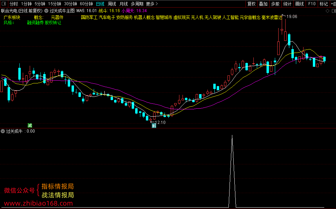Click the MA5: 16.01 readout
This screenshot has height=209, width=336.
[86, 11]
